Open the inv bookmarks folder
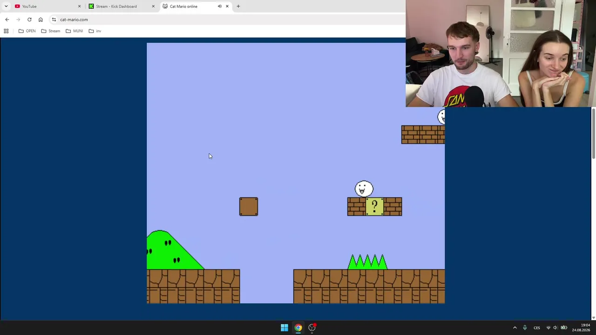The image size is (596, 335). [x=95, y=31]
